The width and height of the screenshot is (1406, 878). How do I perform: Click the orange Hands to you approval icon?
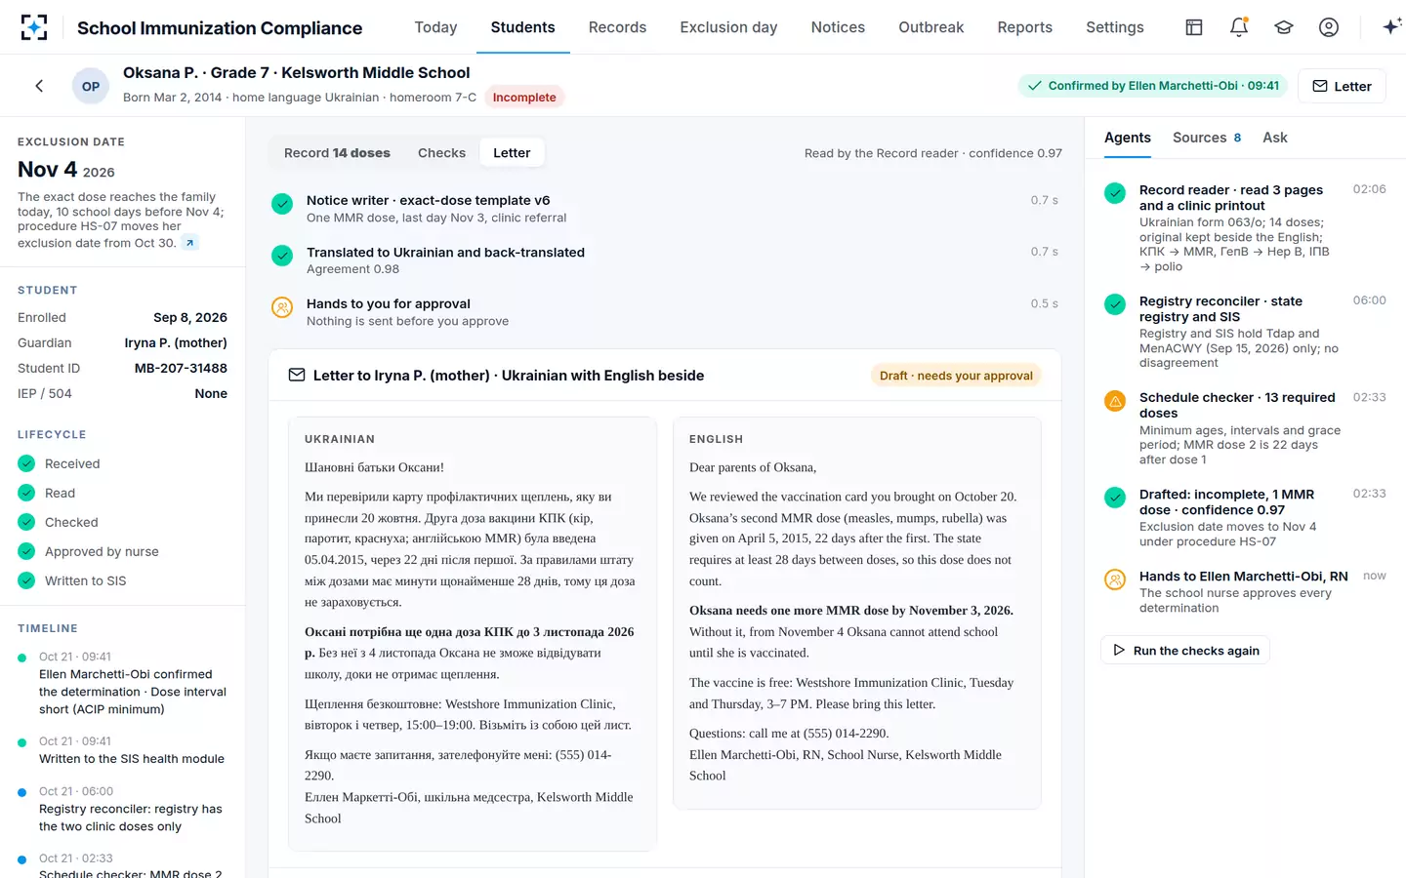tap(282, 307)
